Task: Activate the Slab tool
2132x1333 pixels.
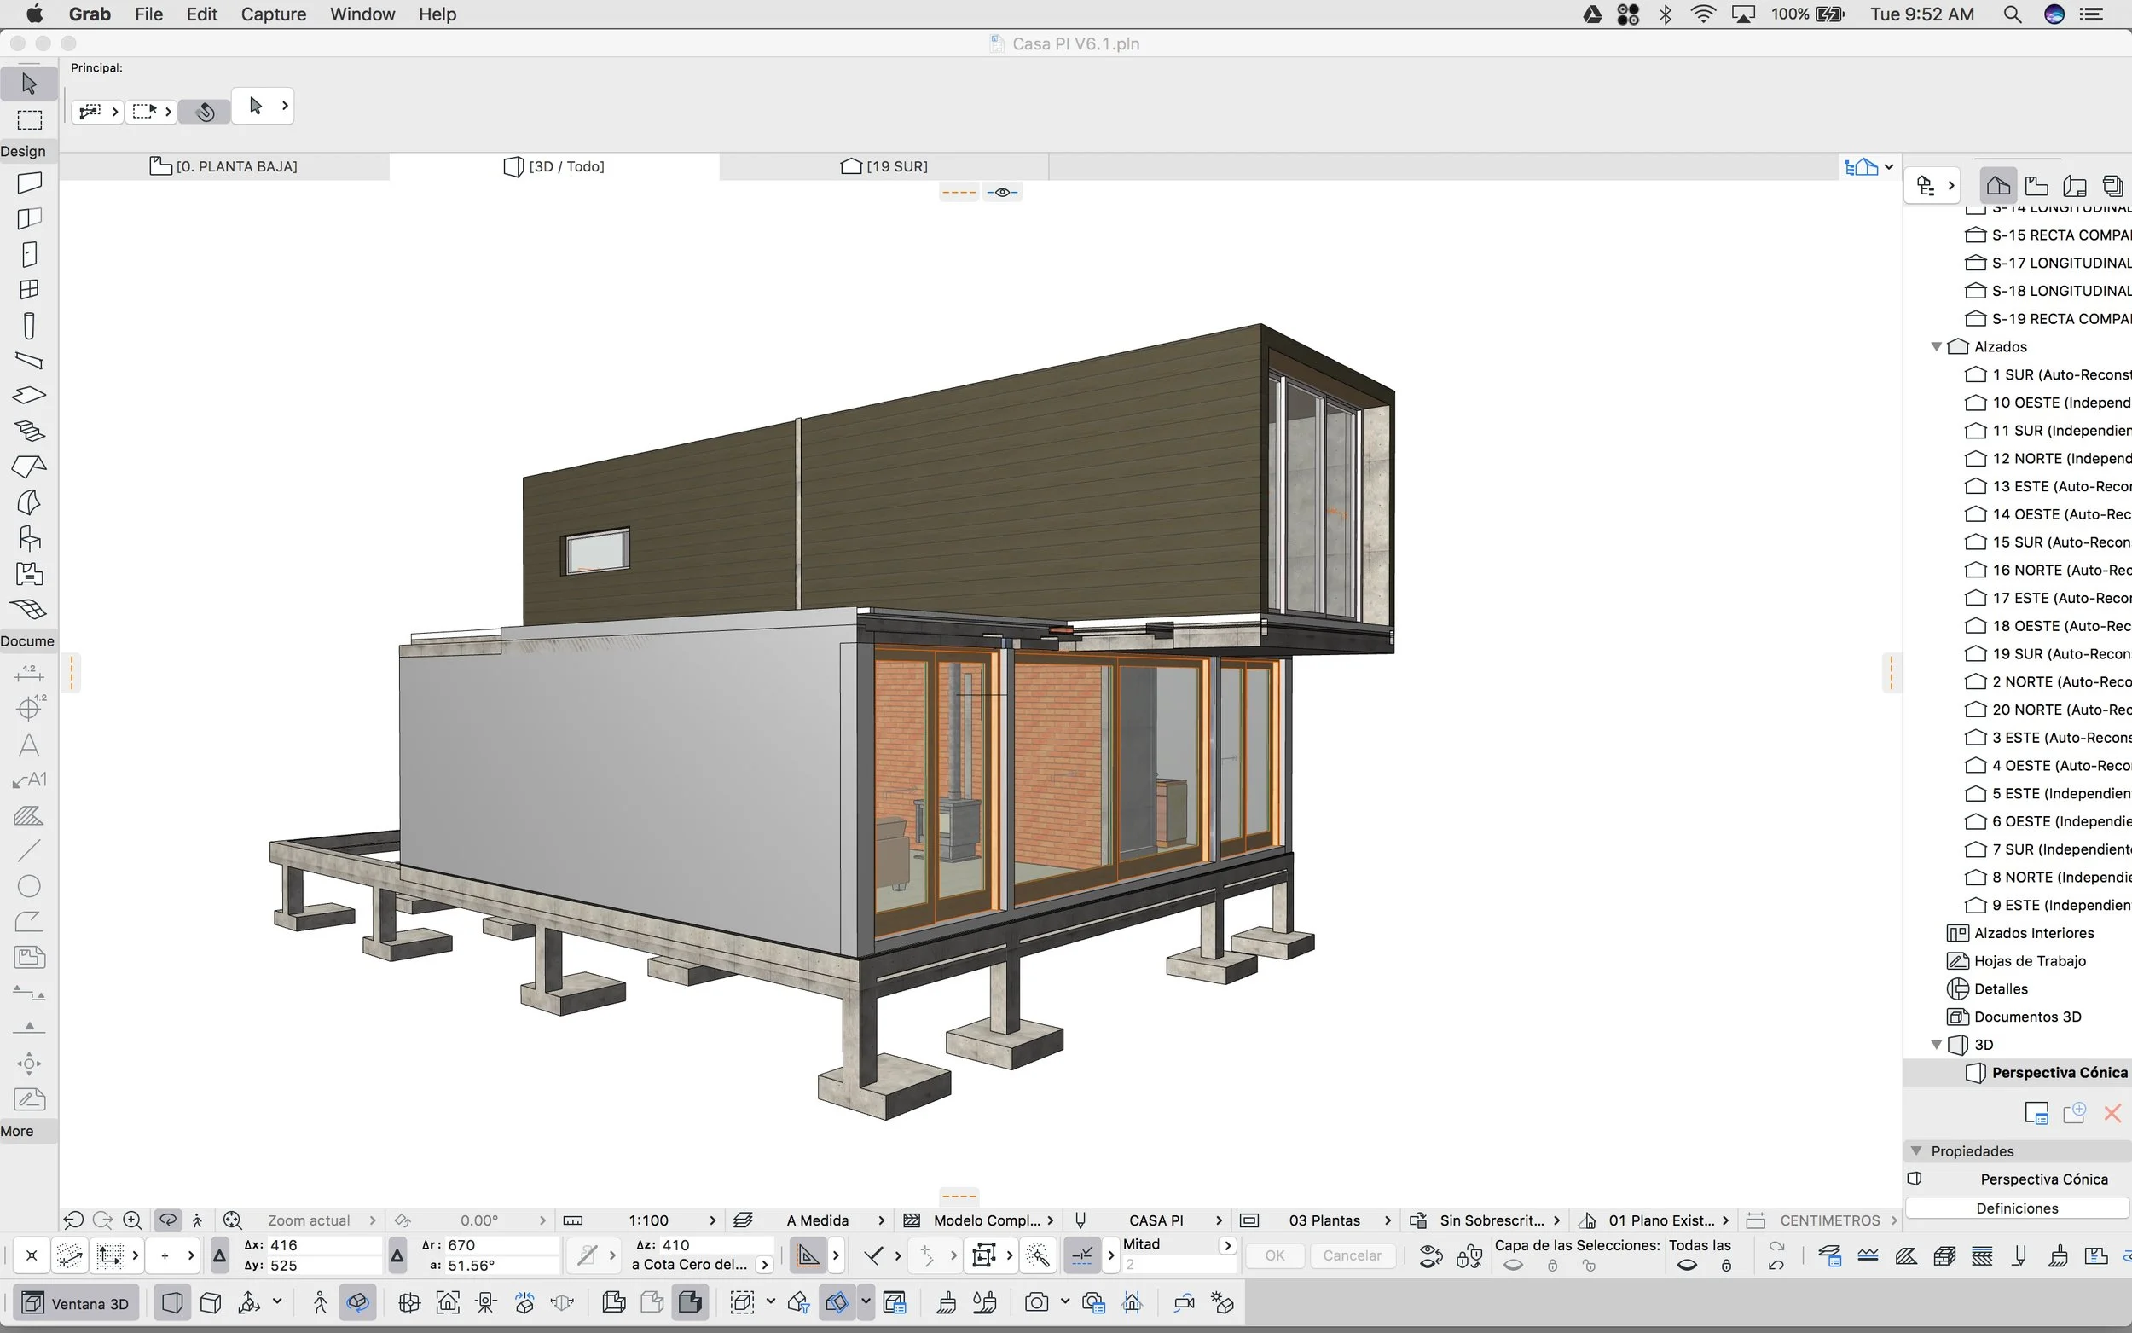Action: [x=29, y=396]
